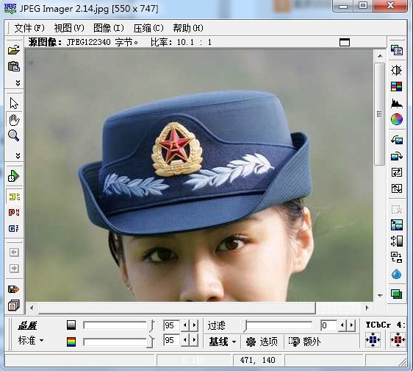
Task: Increase luminance quality with right arrow
Action: 194,325
